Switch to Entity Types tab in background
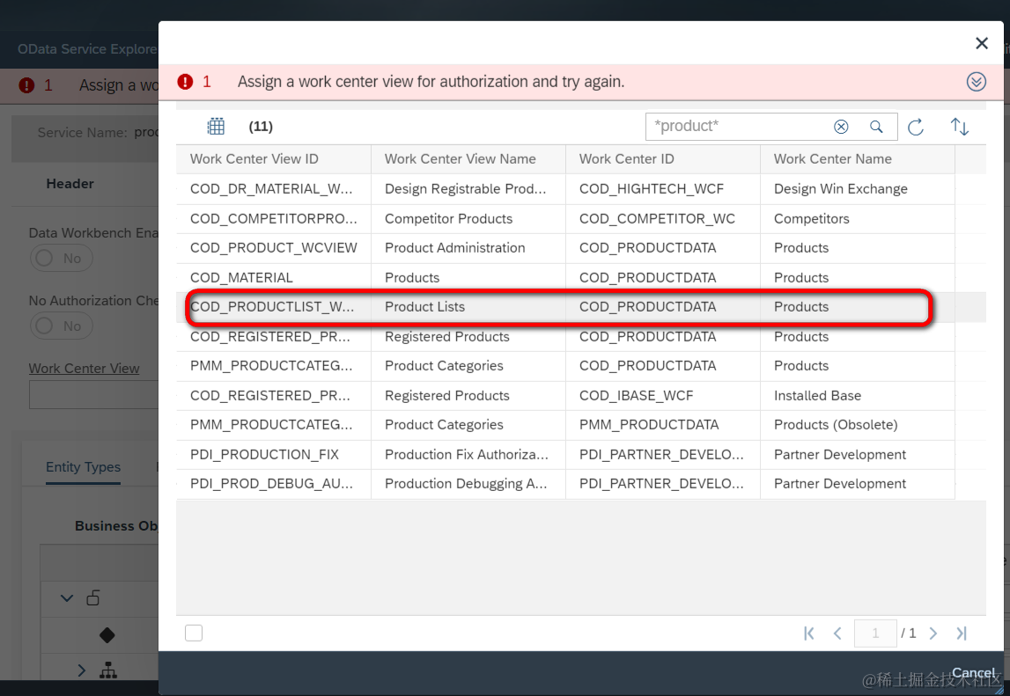The width and height of the screenshot is (1010, 696). pyautogui.click(x=83, y=467)
